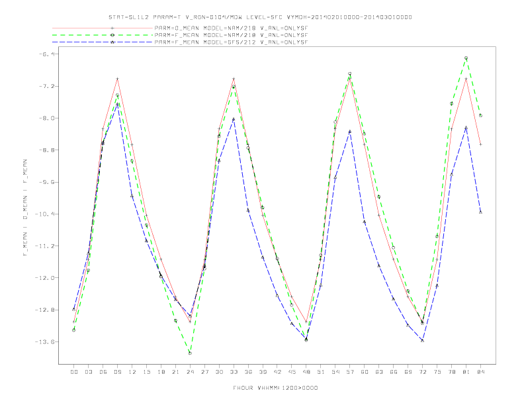Click x-axis tick label 18
Screen dimensions: 524x405
coord(161,372)
